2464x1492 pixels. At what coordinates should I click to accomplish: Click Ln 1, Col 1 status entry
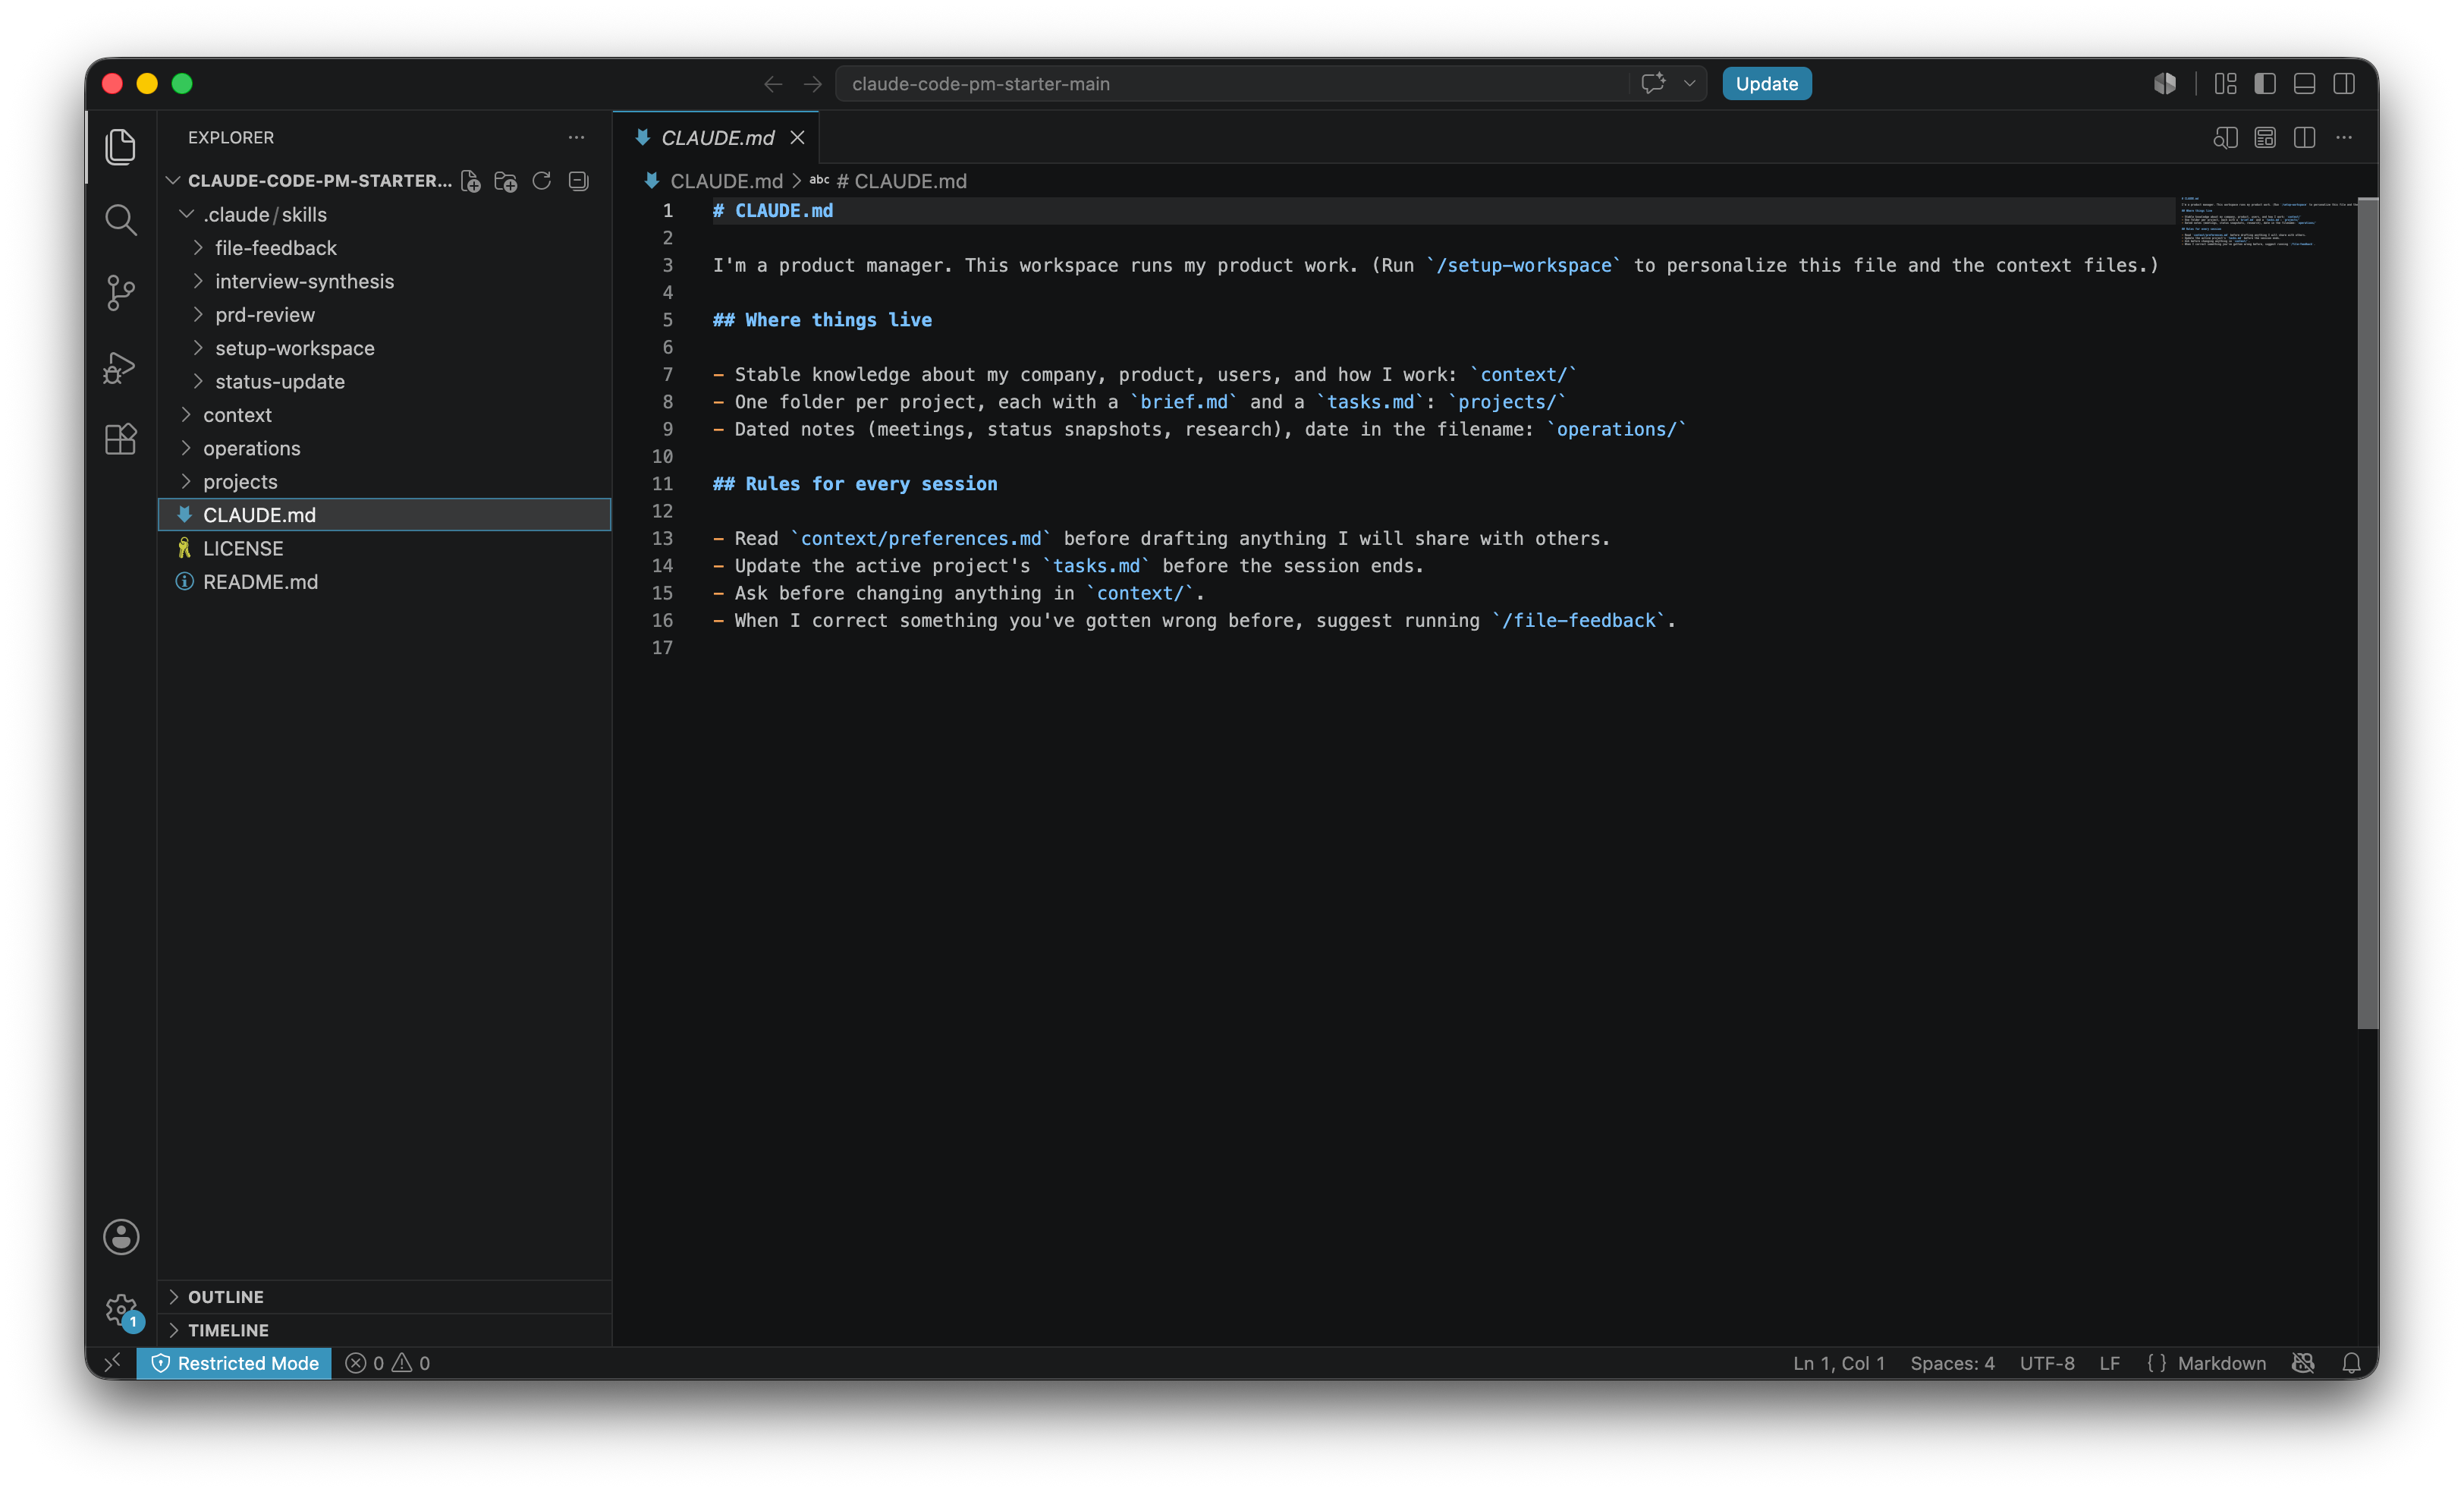point(1838,1363)
